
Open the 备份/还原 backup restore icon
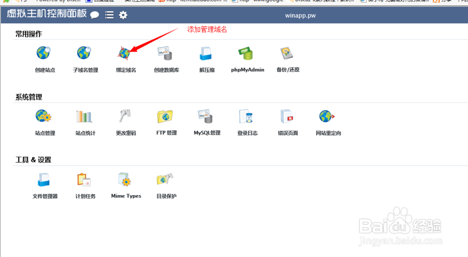point(286,53)
